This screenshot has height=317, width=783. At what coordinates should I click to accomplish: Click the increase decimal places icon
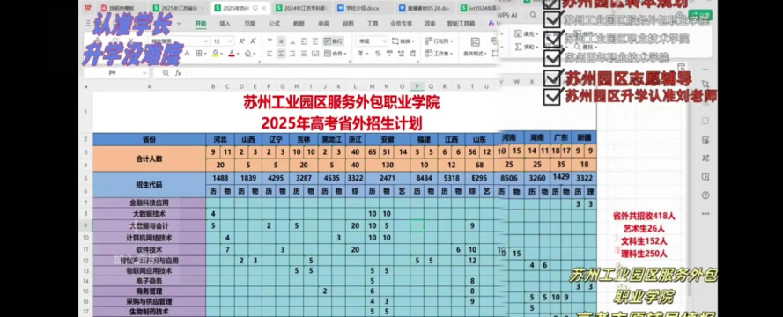(x=401, y=54)
